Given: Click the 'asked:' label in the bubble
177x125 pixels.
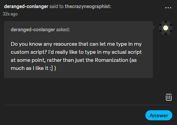Looking at the screenshot, I should [x=63, y=30].
